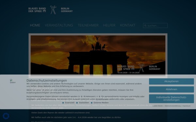196x122 pixels.
Task: Open the blue cookie settings gear icon
Action: (6, 116)
